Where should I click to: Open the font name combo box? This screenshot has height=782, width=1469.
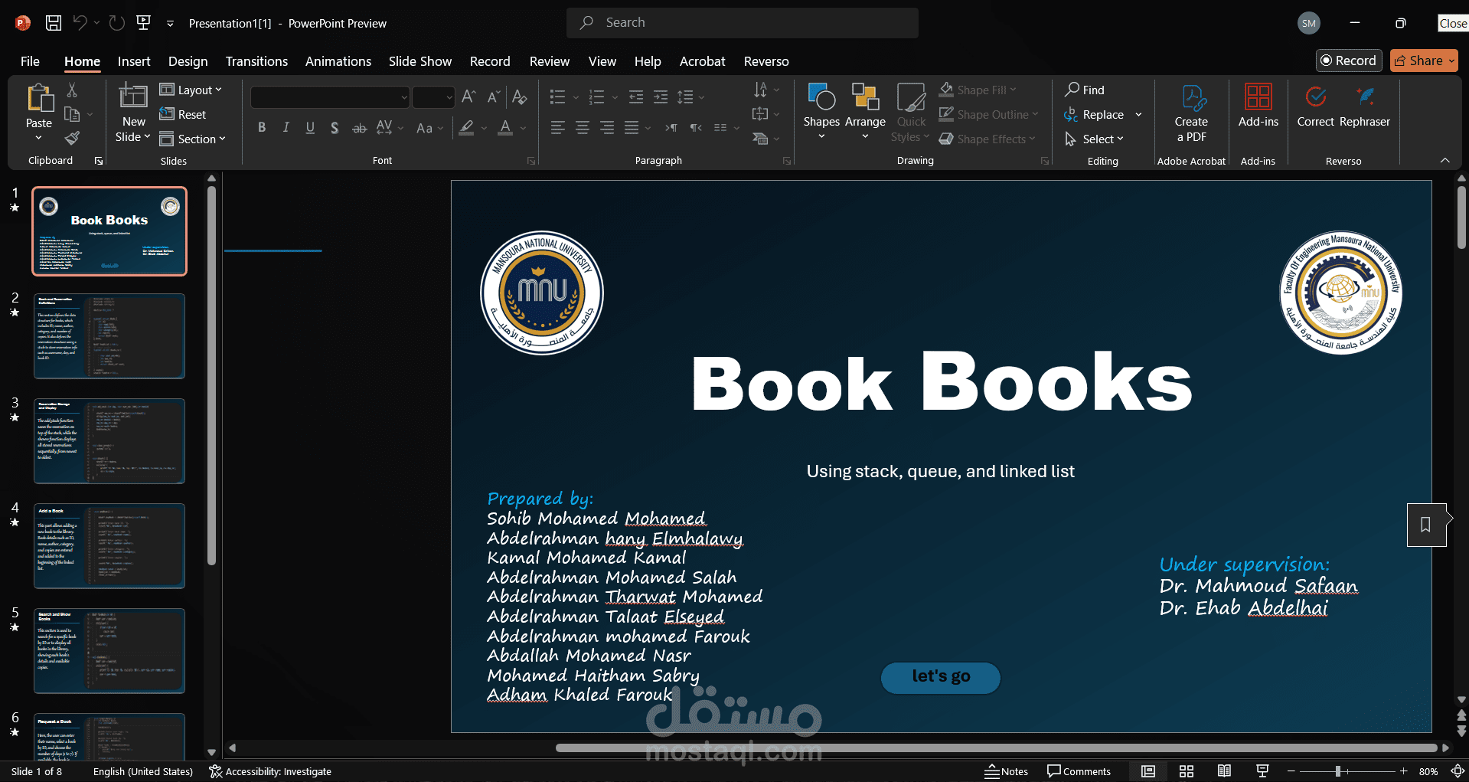pos(329,97)
